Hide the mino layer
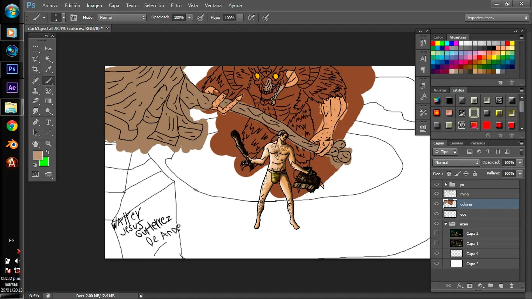The image size is (532, 299). pyautogui.click(x=436, y=194)
